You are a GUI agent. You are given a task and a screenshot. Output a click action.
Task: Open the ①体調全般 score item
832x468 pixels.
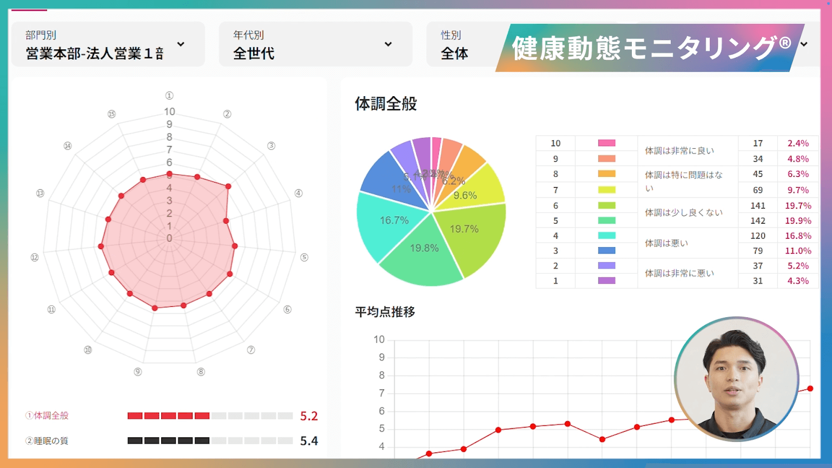pos(47,415)
